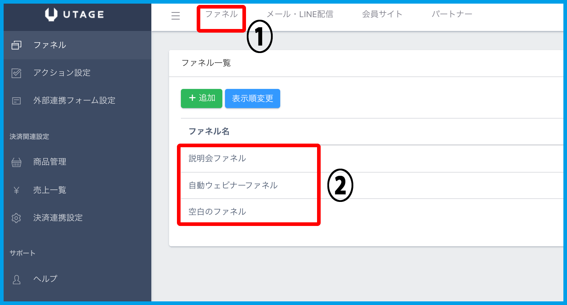Click the funnel icon in sidebar
Image resolution: width=567 pixels, height=305 pixels.
tap(16, 45)
